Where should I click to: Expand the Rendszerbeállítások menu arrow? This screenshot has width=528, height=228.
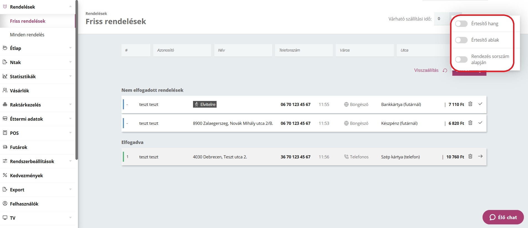(x=70, y=161)
